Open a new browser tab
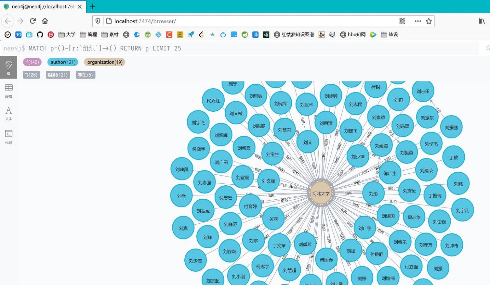 point(93,6)
